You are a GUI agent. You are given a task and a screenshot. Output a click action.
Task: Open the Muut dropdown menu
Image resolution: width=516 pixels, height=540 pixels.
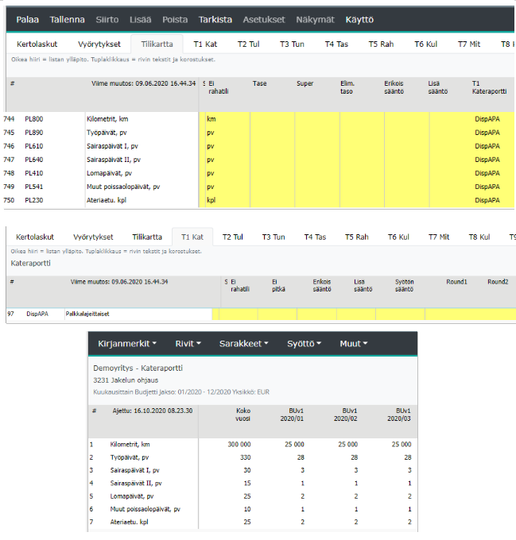tap(354, 344)
